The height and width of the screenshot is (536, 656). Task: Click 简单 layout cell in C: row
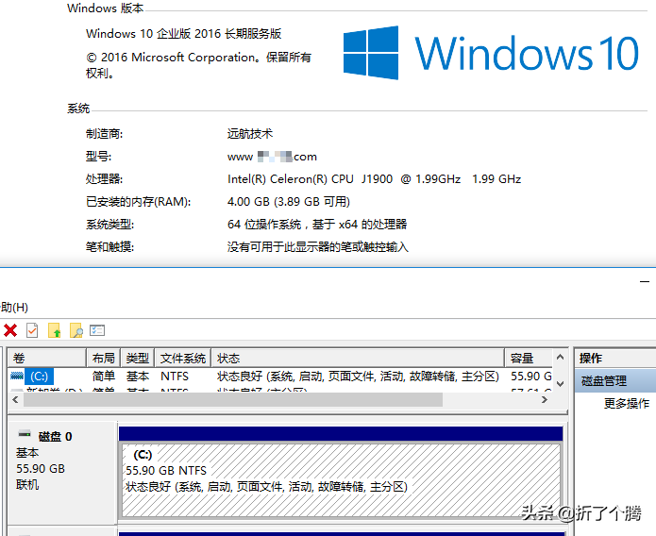pyautogui.click(x=103, y=377)
